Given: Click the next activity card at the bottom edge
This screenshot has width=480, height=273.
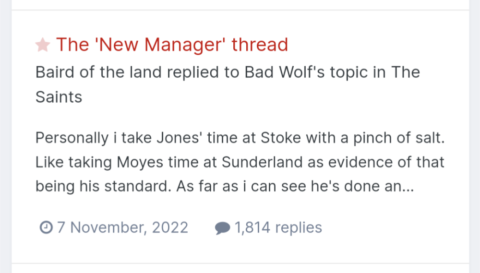Looking at the screenshot, I should [x=240, y=269].
